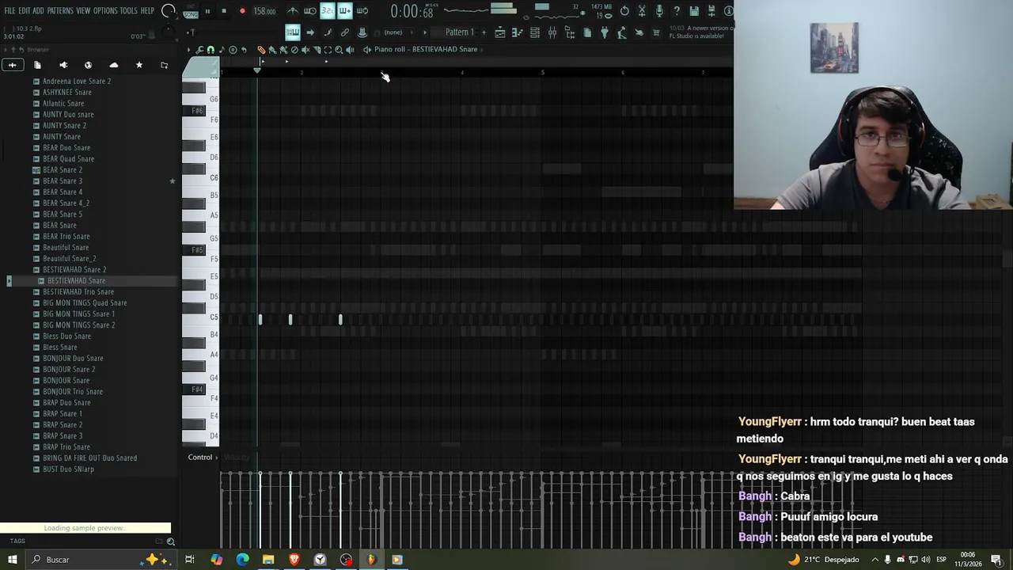Open the piano roll menu arrow

188,49
